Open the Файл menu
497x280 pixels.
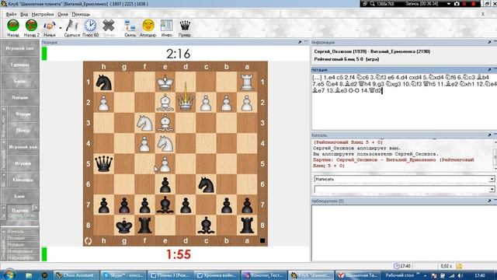pos(11,14)
